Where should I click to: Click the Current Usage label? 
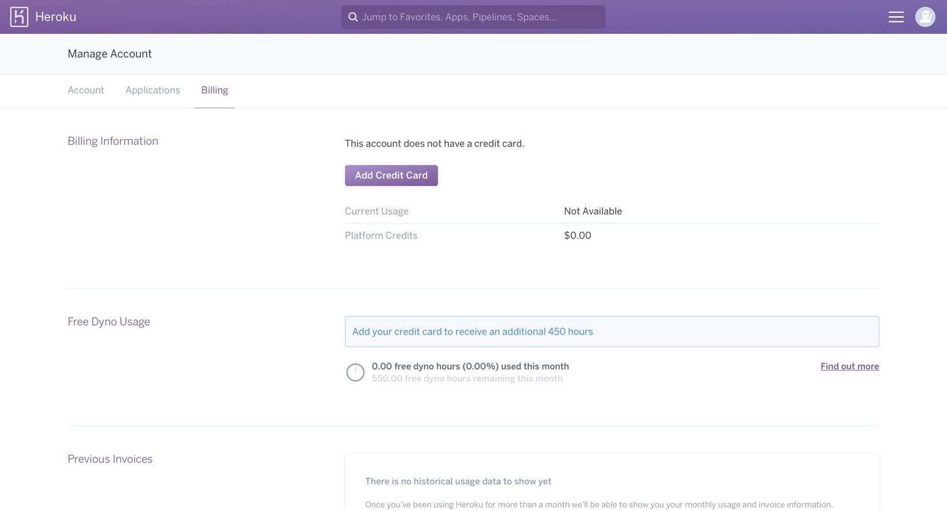click(376, 211)
